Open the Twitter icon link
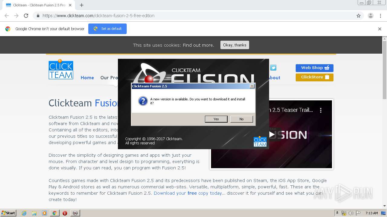This screenshot has height=217, width=387. pyautogui.click(x=273, y=68)
